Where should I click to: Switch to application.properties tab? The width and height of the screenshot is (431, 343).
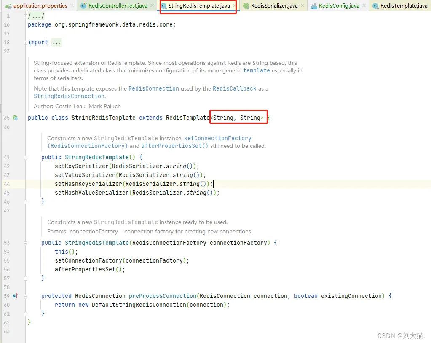coord(40,5)
